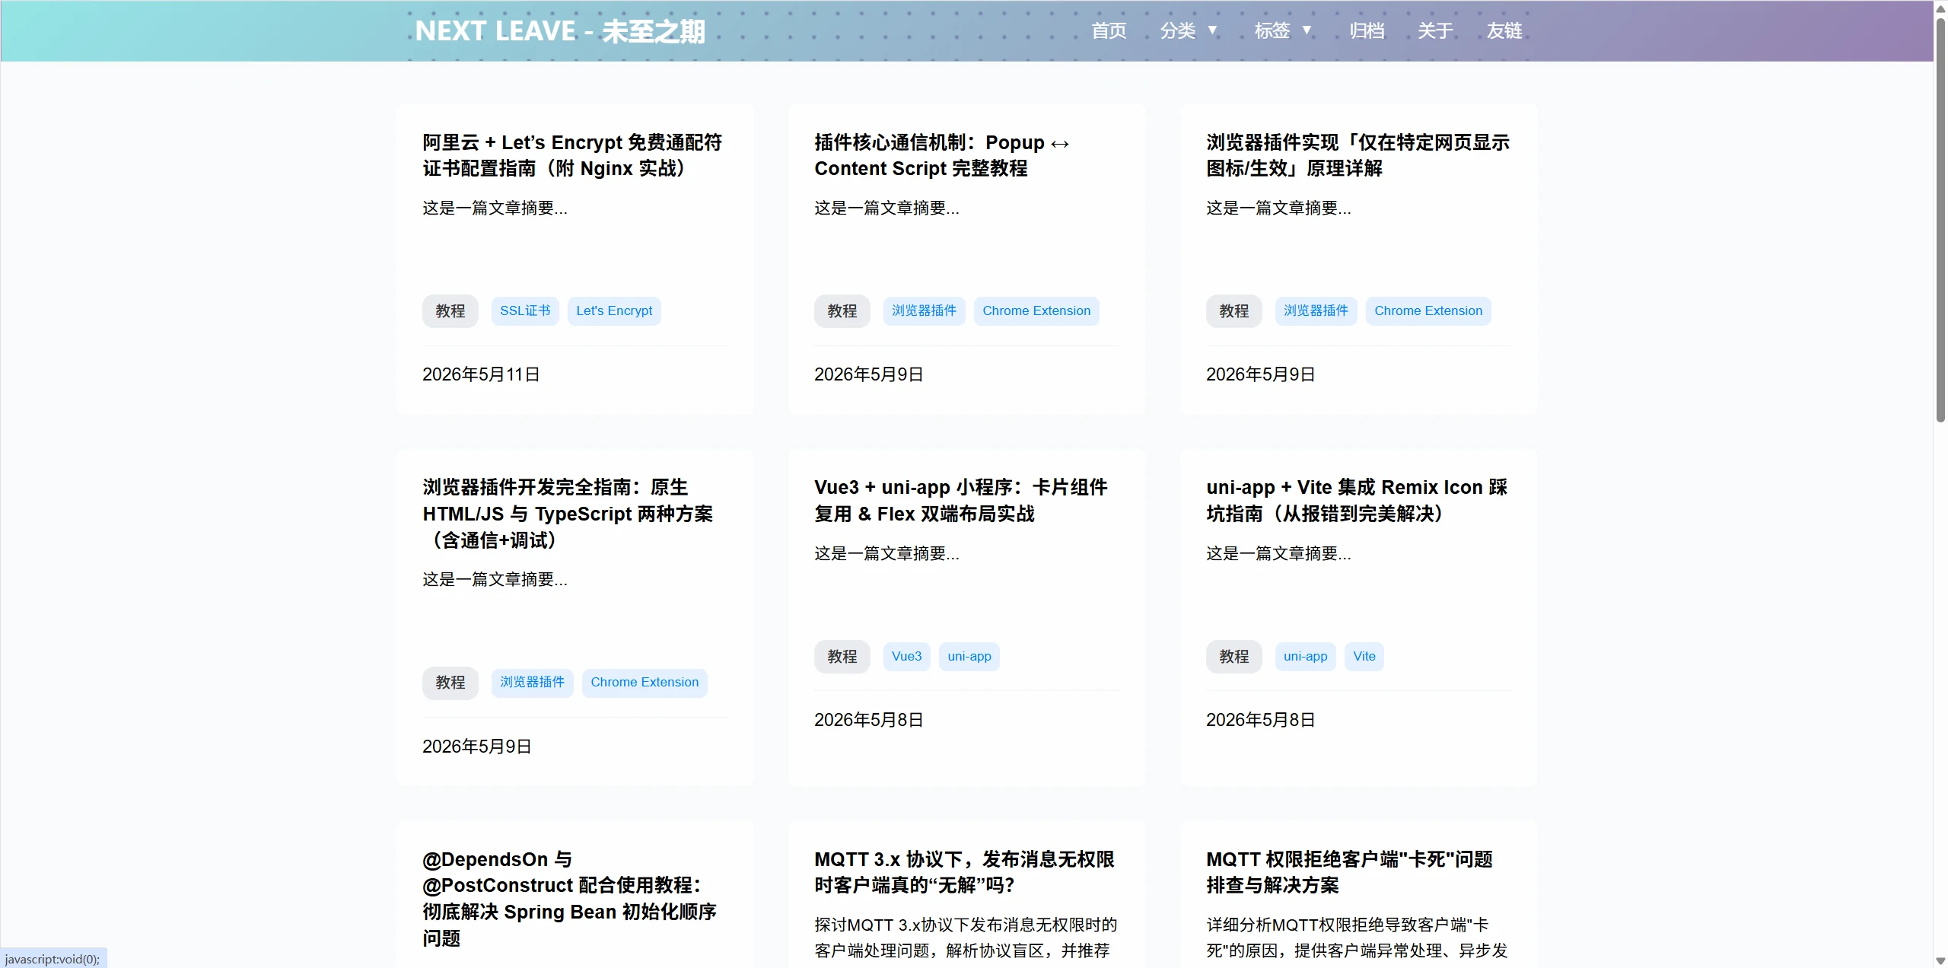Click 教程 category on the Let's Encrypt card
Screen dimensions: 1948x968
(450, 310)
